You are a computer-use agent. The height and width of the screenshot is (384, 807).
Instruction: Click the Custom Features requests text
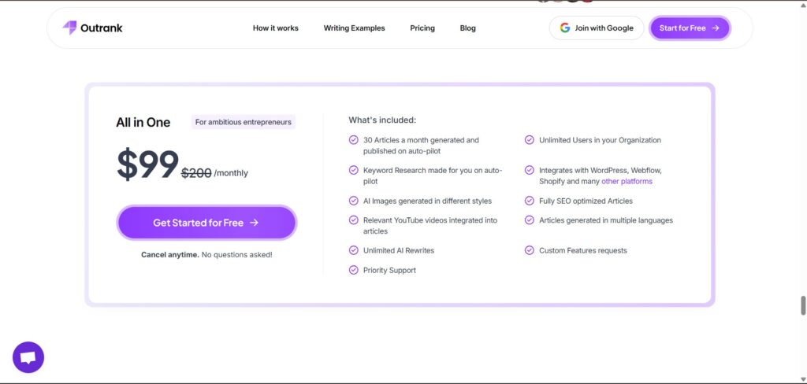tap(583, 250)
